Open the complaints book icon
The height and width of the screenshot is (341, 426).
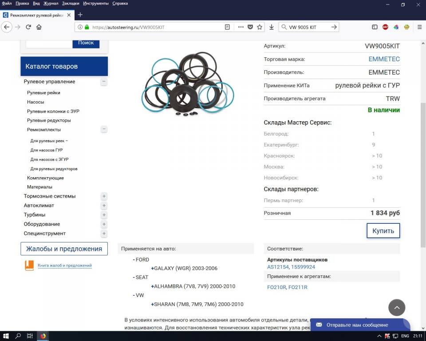pos(29,266)
